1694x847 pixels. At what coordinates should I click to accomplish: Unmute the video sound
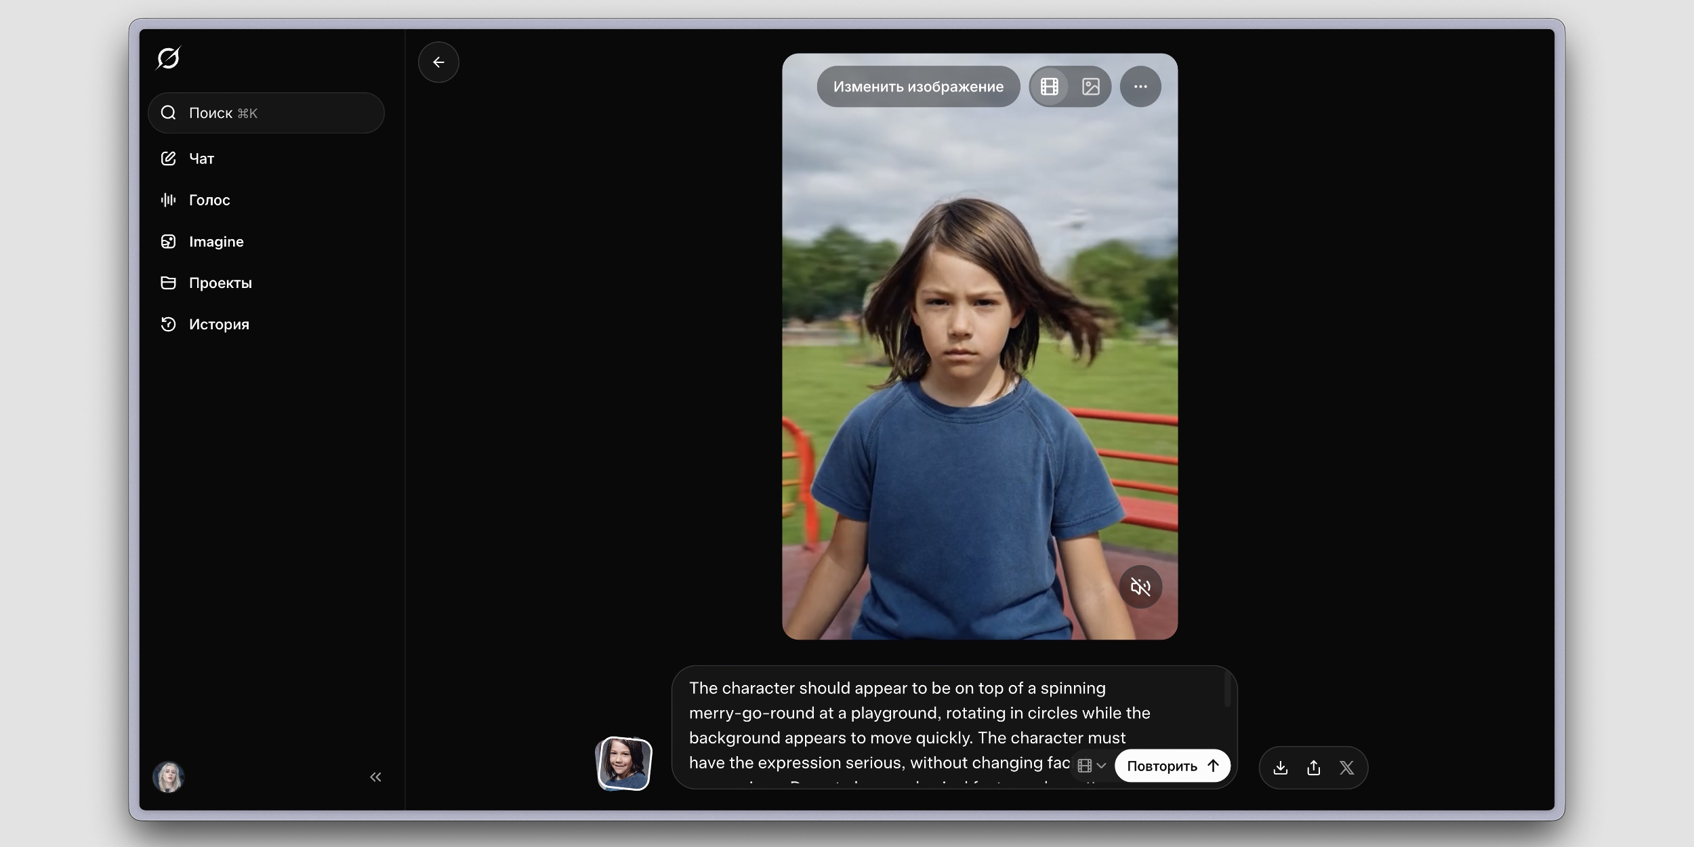[1140, 587]
